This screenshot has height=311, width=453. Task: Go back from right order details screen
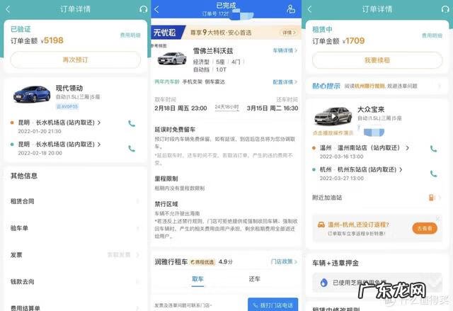(310, 9)
